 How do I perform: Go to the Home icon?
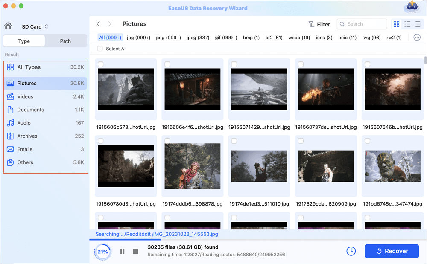click(8, 26)
